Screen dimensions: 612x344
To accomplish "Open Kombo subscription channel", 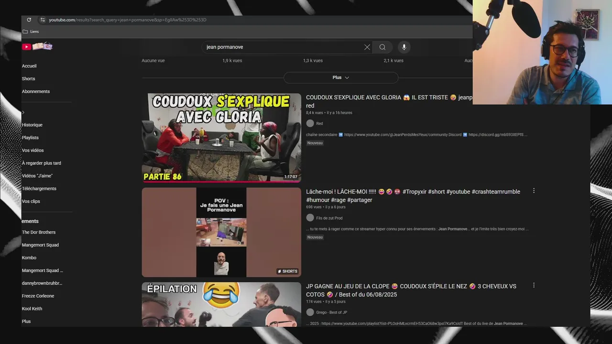I will 29,258.
